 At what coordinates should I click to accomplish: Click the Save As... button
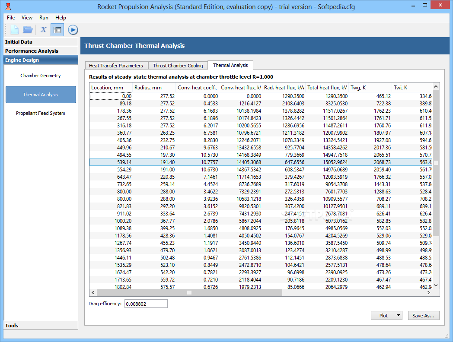424,316
